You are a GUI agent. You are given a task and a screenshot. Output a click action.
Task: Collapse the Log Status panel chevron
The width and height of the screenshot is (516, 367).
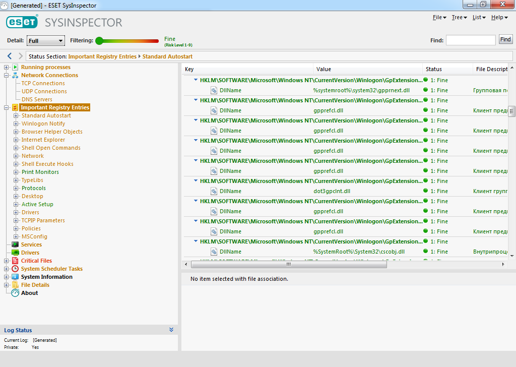tap(171, 330)
